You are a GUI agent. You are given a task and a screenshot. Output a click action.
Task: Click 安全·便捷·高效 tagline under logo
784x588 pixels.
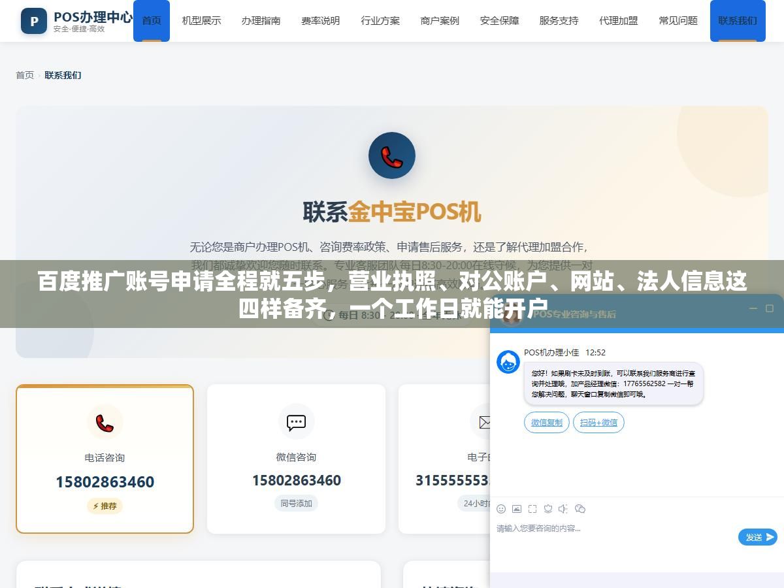coord(78,29)
